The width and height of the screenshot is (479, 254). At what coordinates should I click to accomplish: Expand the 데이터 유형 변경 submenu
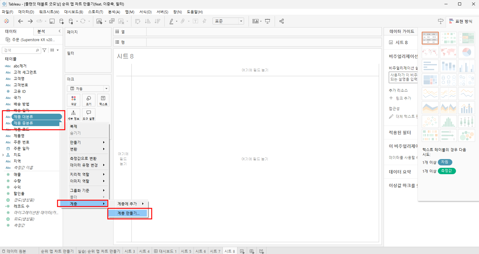(x=87, y=165)
